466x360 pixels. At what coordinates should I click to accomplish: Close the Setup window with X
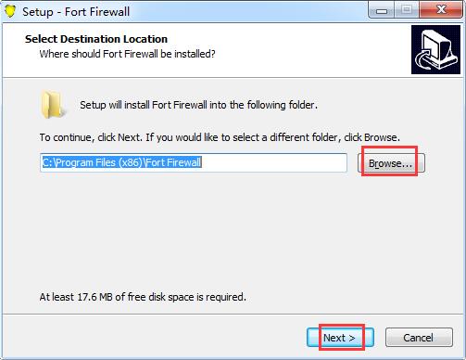441,10
